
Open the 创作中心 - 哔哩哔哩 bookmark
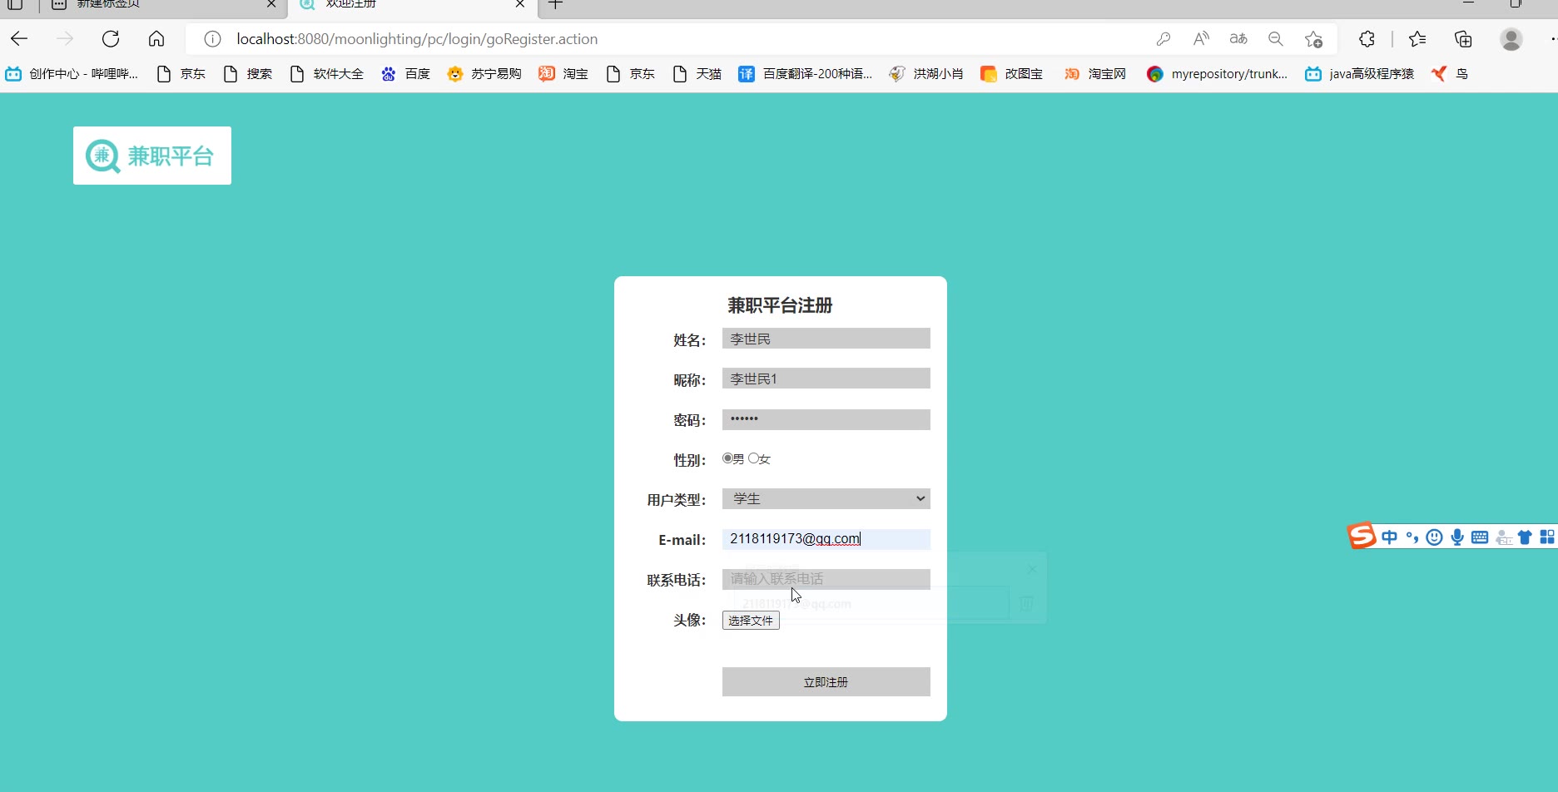tap(72, 74)
